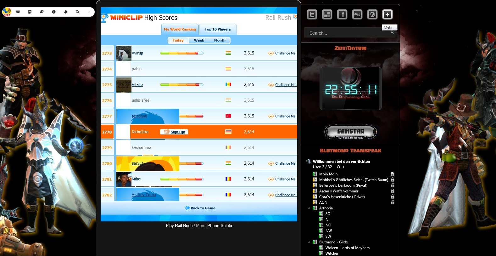
Task: Click the digital clock widget
Action: [x=350, y=88]
